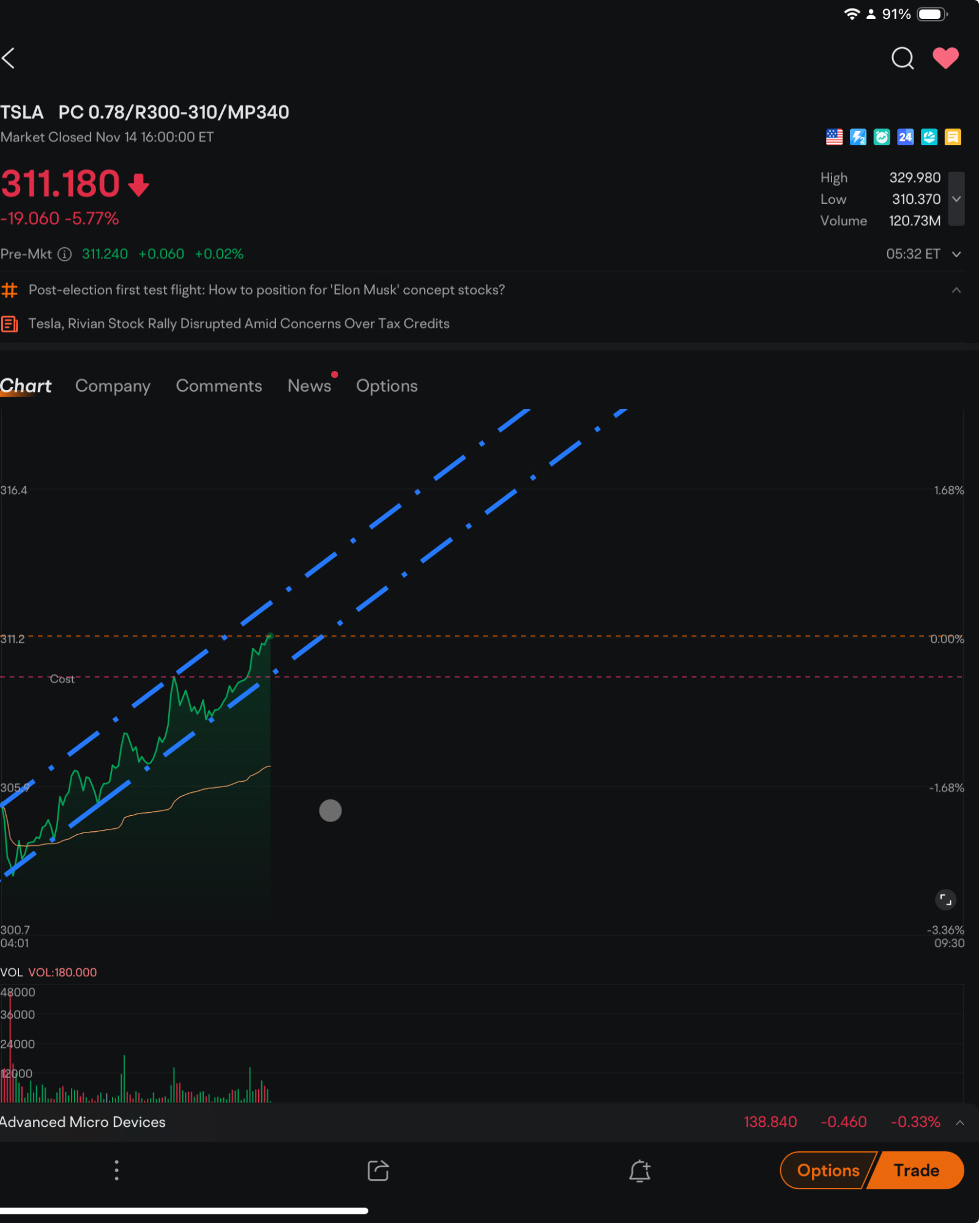Screen dimensions: 979x1223
Task: Switch to the Comments tab
Action: tap(219, 386)
